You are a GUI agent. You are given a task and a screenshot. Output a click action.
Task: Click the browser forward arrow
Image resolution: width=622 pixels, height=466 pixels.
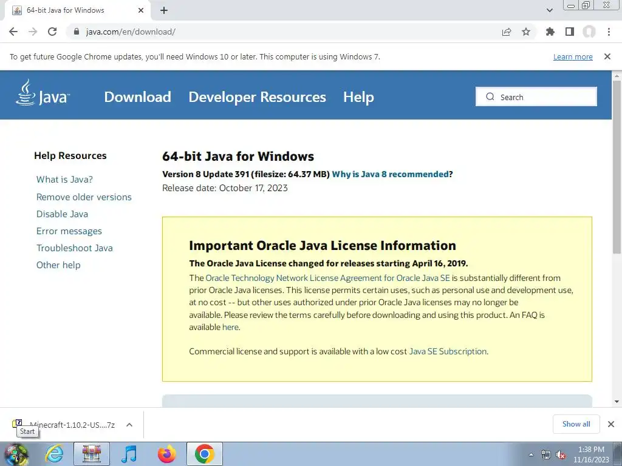coord(33,32)
